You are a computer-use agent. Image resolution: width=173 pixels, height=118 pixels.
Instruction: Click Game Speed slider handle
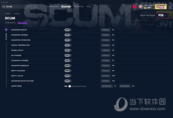click(x=70, y=86)
